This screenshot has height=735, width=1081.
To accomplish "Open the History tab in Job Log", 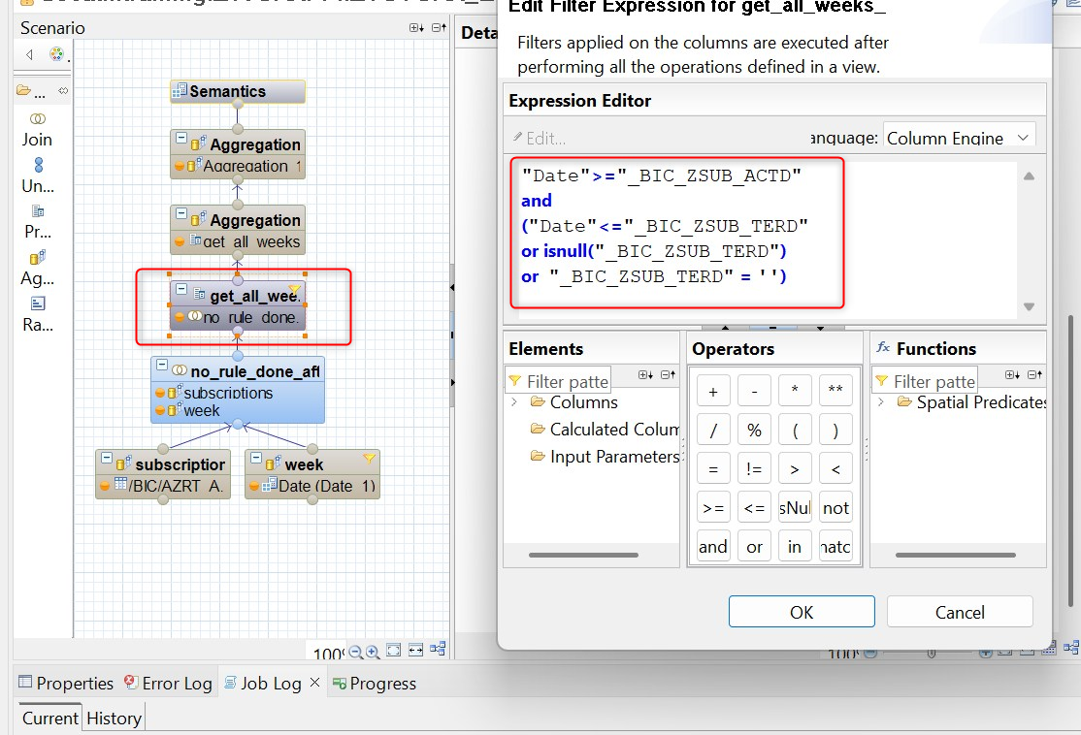I will click(114, 719).
